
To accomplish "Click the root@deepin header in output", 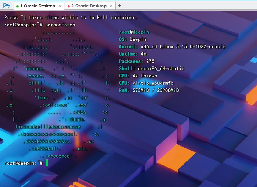I will coord(134,32).
